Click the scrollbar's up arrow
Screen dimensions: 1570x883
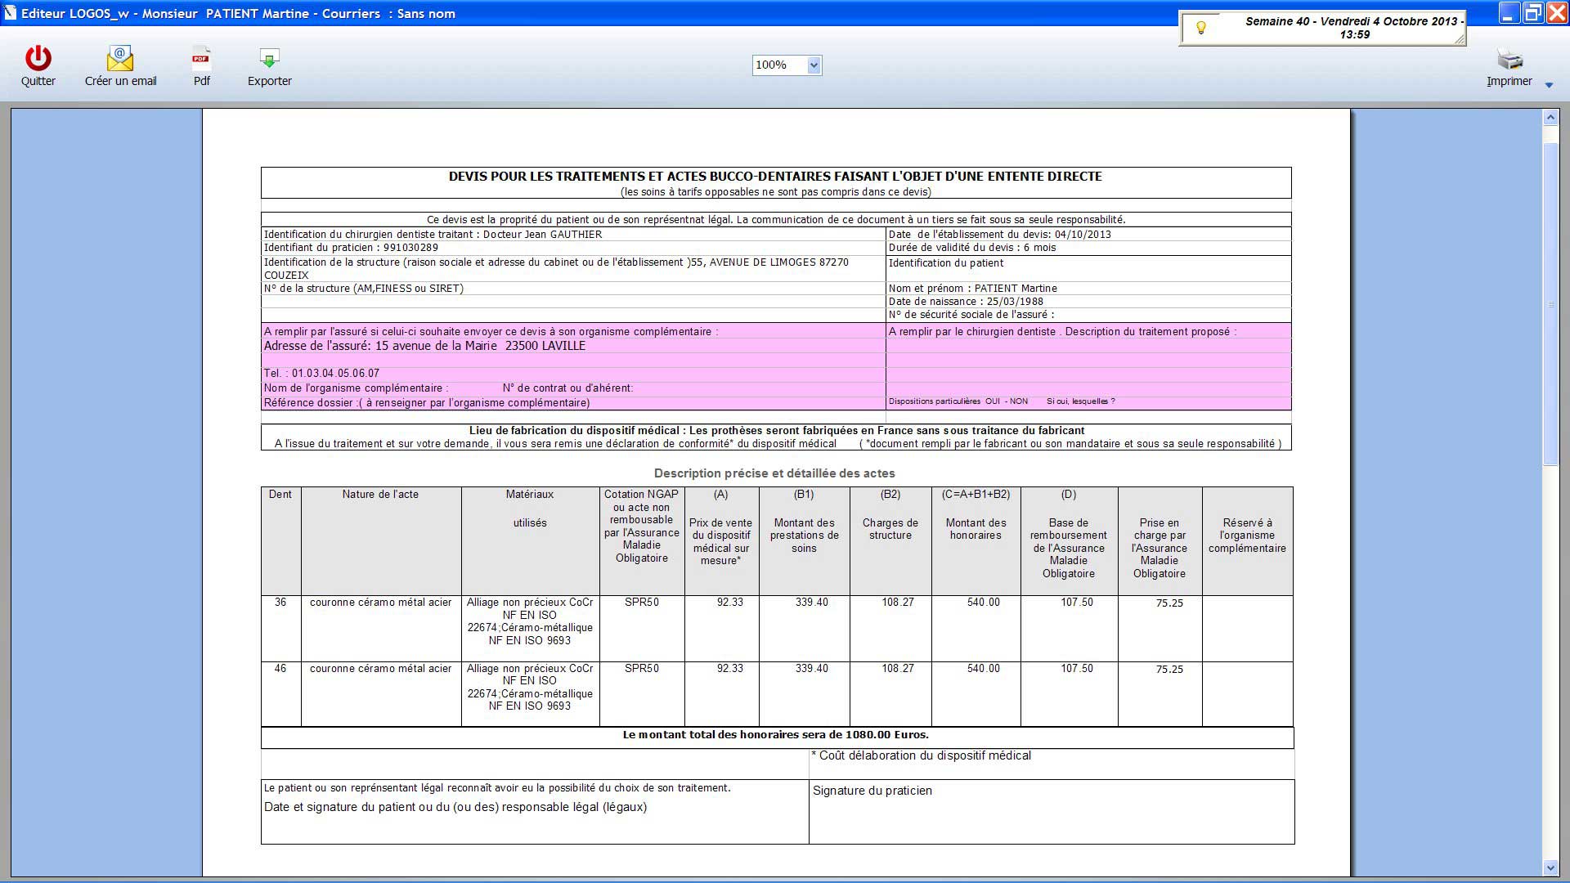(1550, 118)
